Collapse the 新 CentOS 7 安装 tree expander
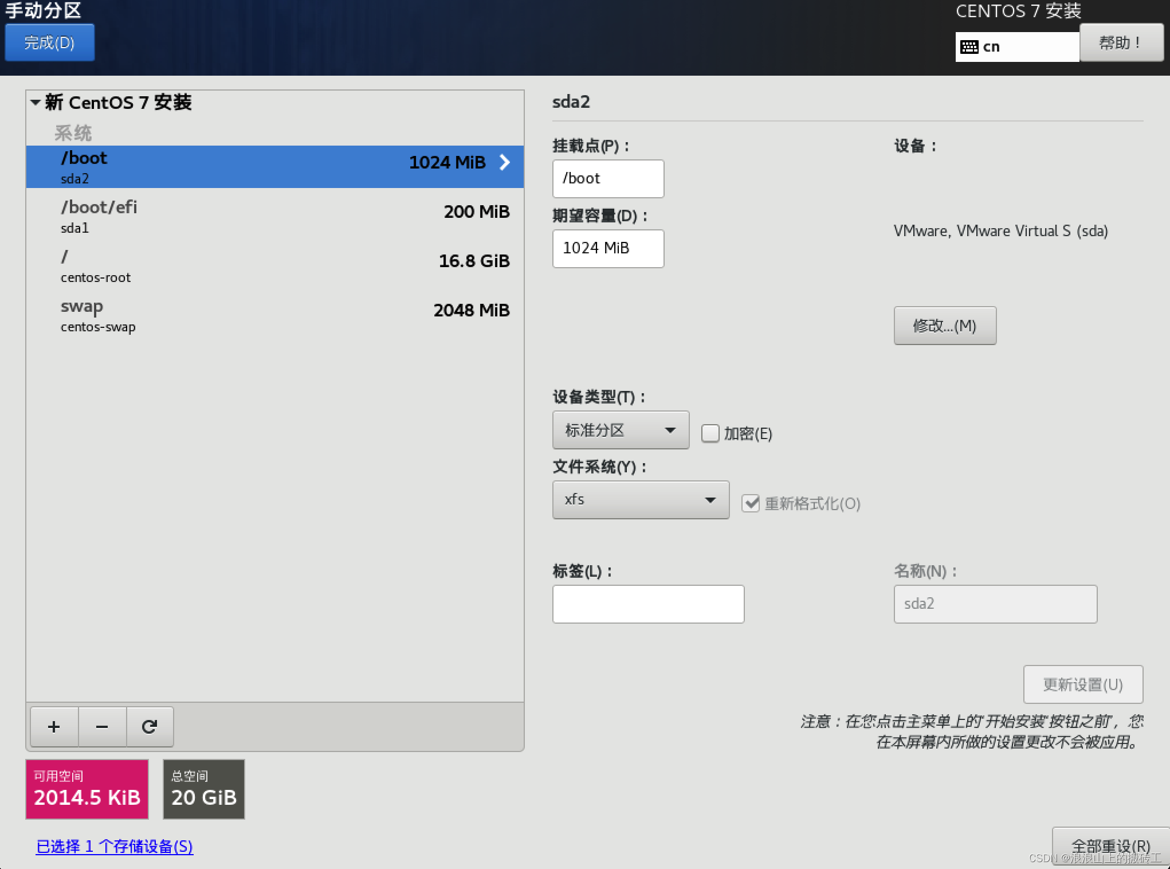Screen dimensions: 1170x869 click(36, 103)
